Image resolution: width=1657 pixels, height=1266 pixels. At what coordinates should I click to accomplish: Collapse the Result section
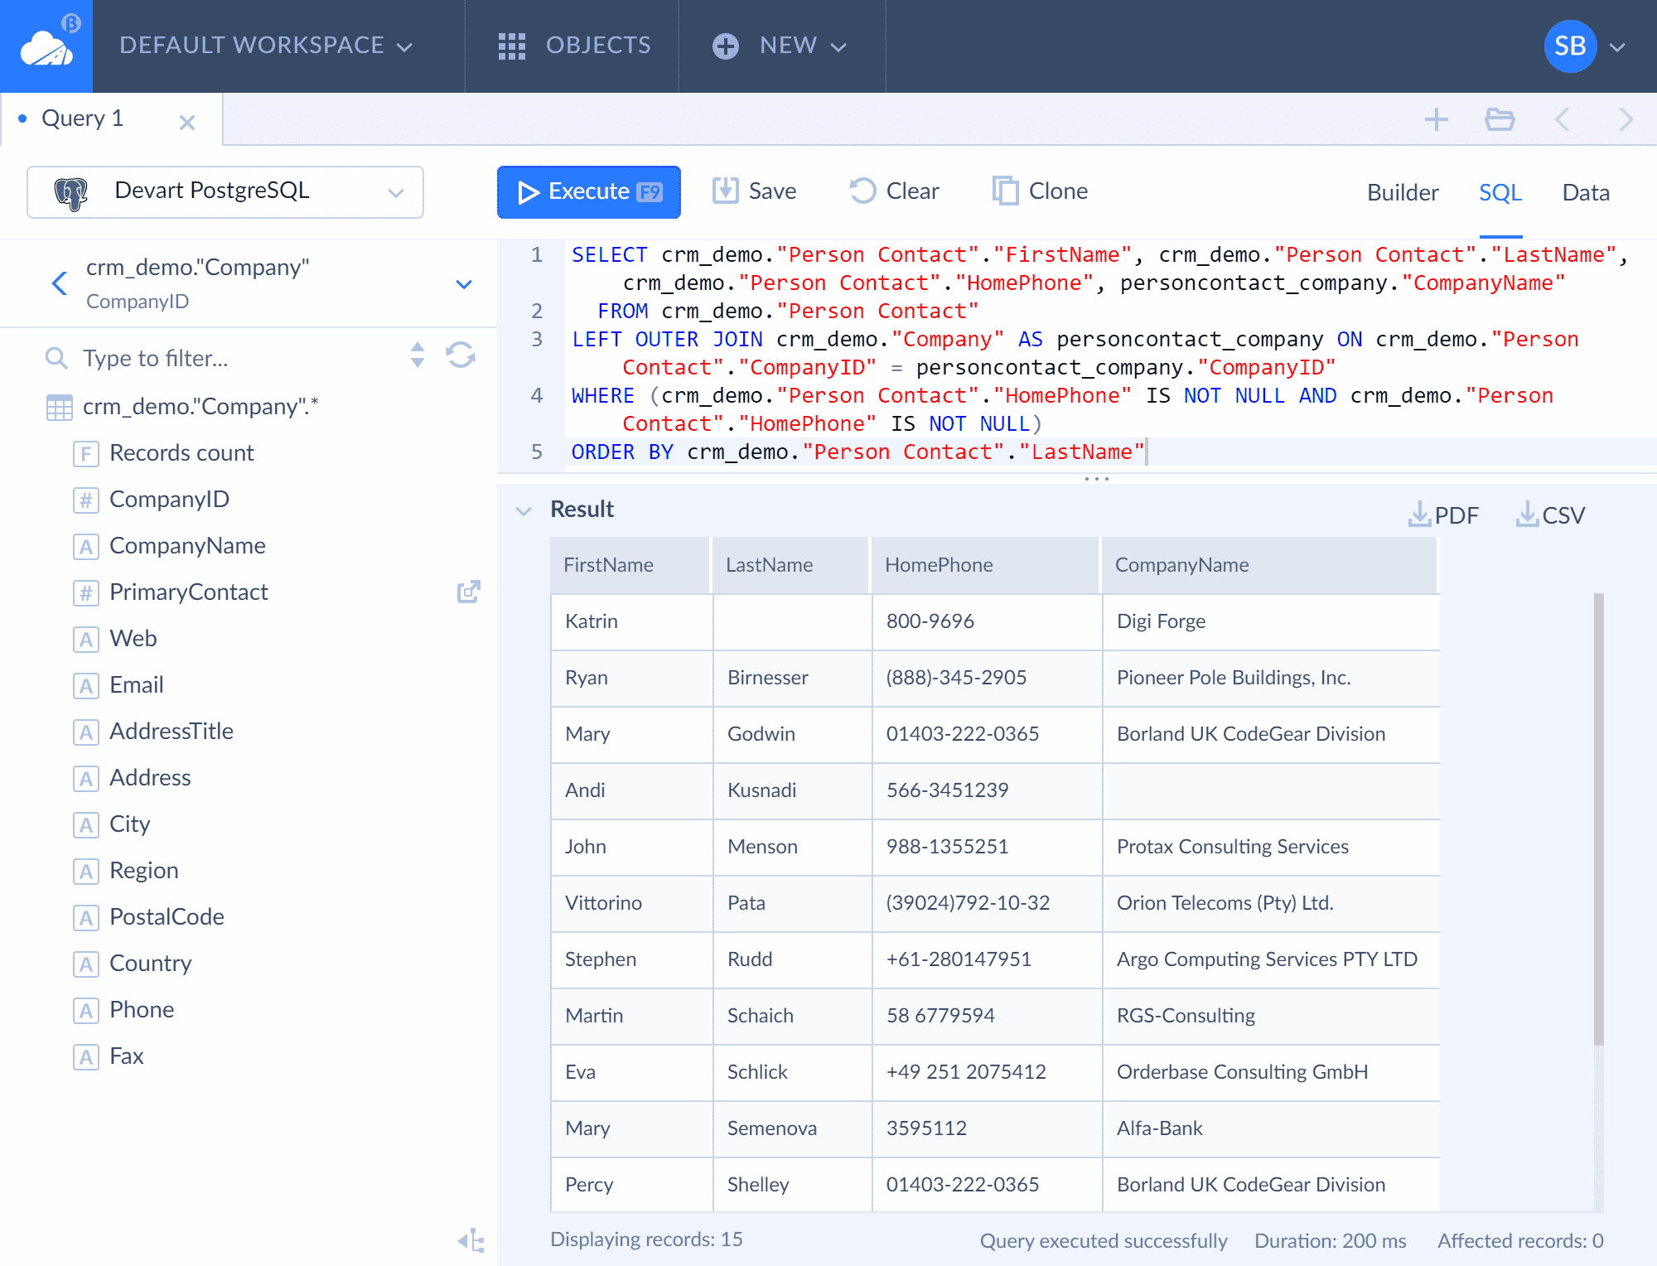tap(524, 510)
